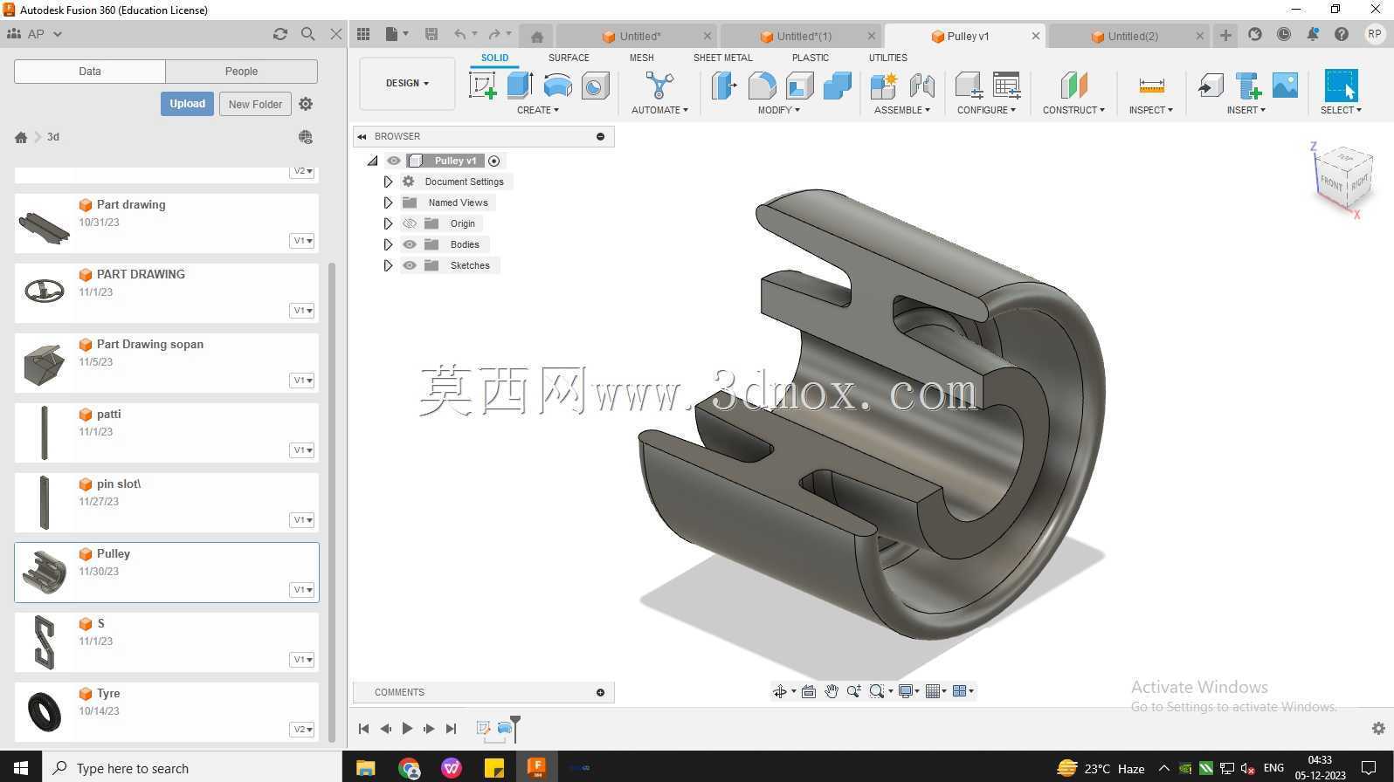Click the New Folder button
This screenshot has height=782, width=1394.
[x=255, y=104]
